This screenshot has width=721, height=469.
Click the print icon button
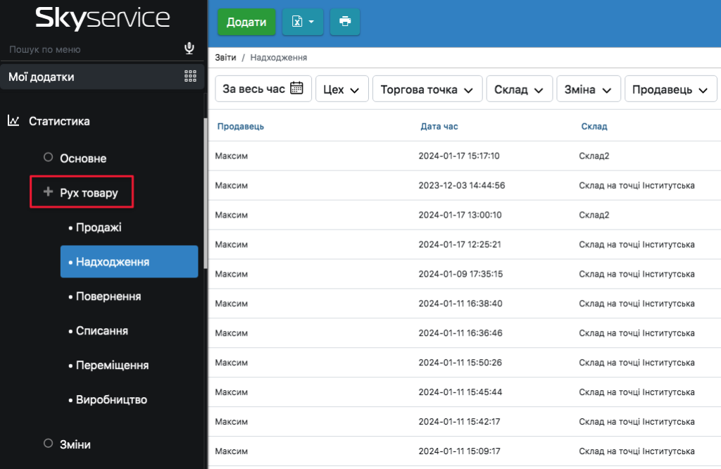click(345, 22)
